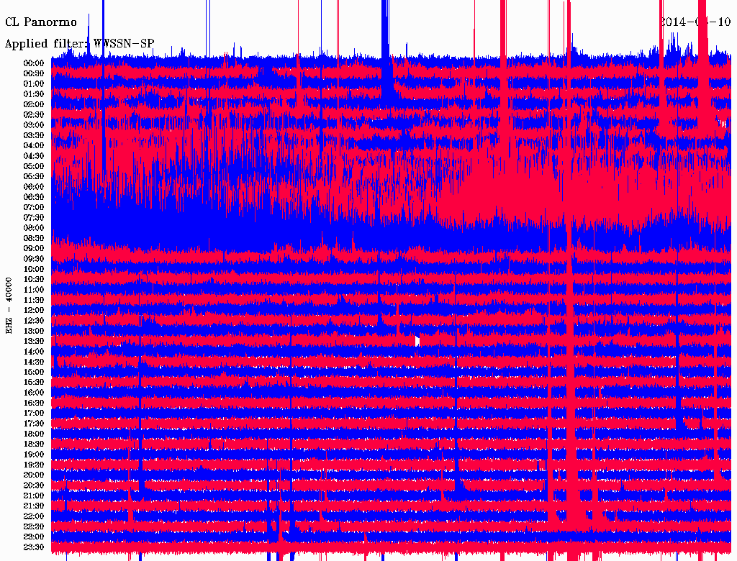737x561 pixels.
Task: Click the 21:30 time label
Action: point(34,506)
